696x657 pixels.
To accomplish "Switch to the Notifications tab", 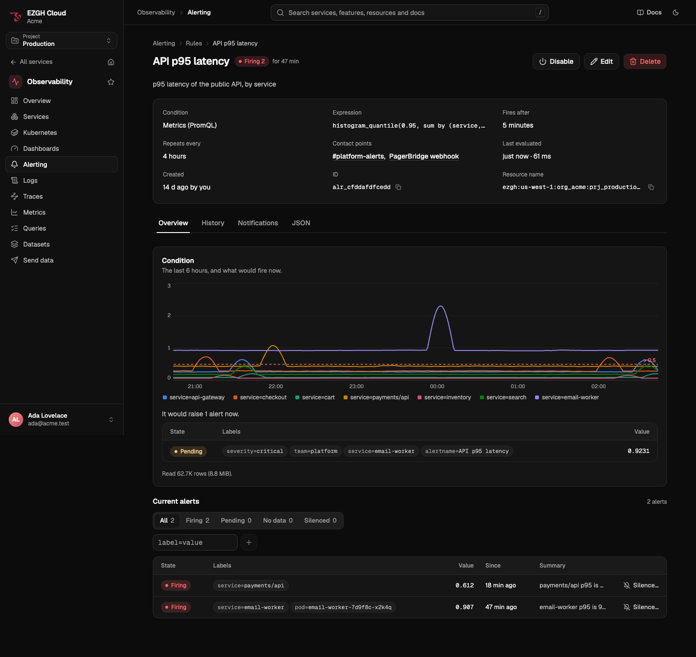I will pyautogui.click(x=258, y=223).
